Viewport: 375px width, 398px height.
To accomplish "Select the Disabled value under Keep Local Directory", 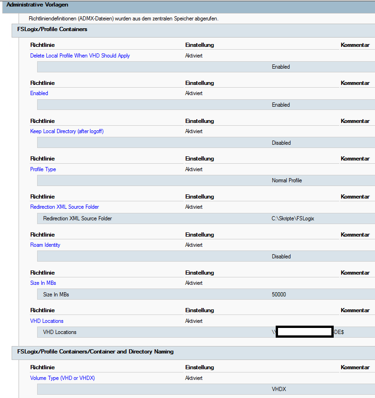I will pyautogui.click(x=281, y=143).
